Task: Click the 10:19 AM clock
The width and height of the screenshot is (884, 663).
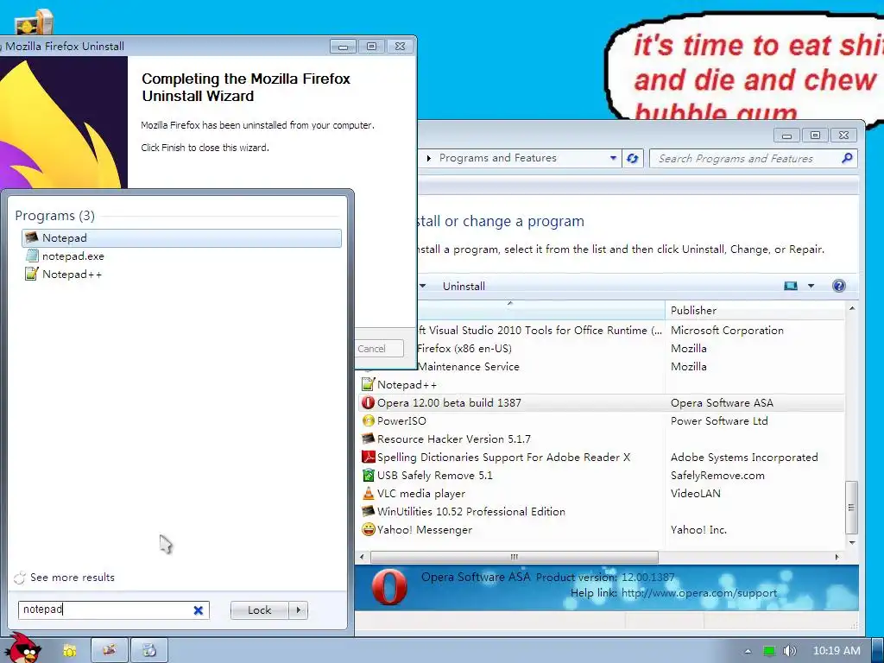Action: 837,651
